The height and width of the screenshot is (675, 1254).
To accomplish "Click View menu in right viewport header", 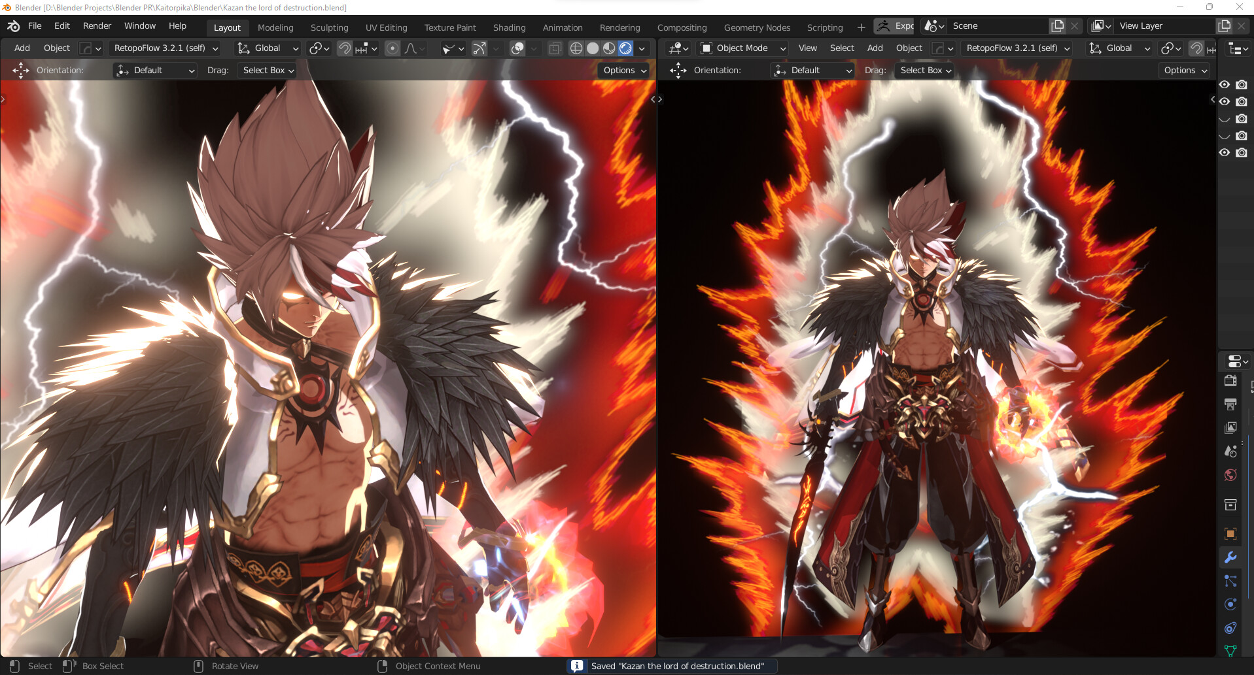I will point(808,48).
